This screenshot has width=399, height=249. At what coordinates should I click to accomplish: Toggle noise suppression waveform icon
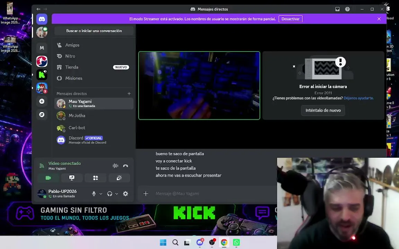(116, 166)
